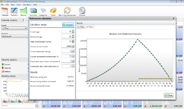
Task: Open the Categories toolbar icon
Action: tap(44, 12)
